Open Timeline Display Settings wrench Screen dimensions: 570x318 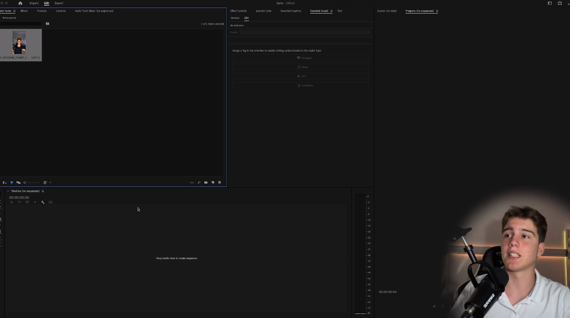click(x=42, y=202)
